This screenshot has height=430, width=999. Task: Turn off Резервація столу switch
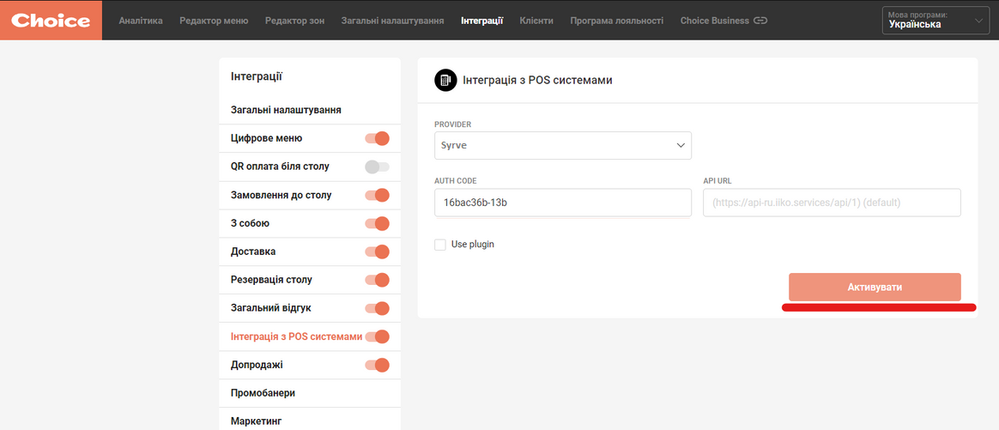pos(377,280)
